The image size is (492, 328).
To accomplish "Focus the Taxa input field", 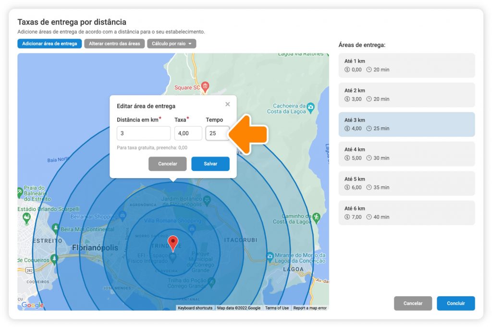I will [188, 134].
